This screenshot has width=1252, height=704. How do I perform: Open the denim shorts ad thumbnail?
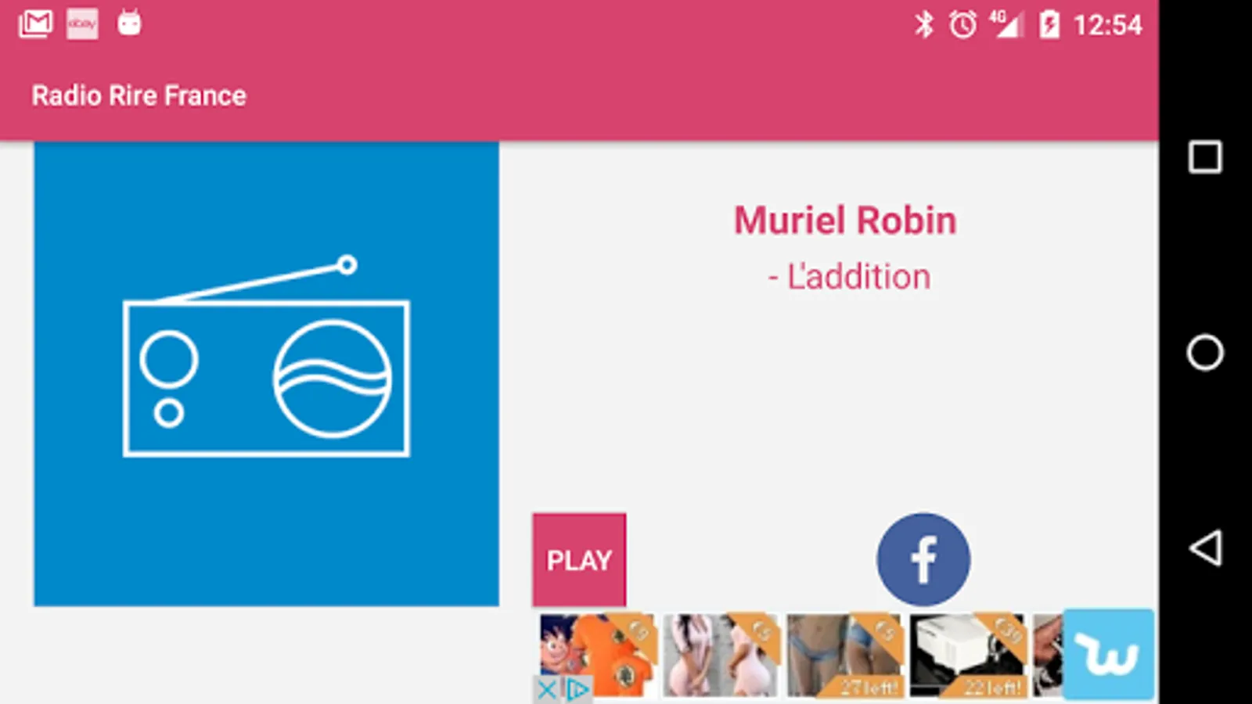(x=844, y=656)
